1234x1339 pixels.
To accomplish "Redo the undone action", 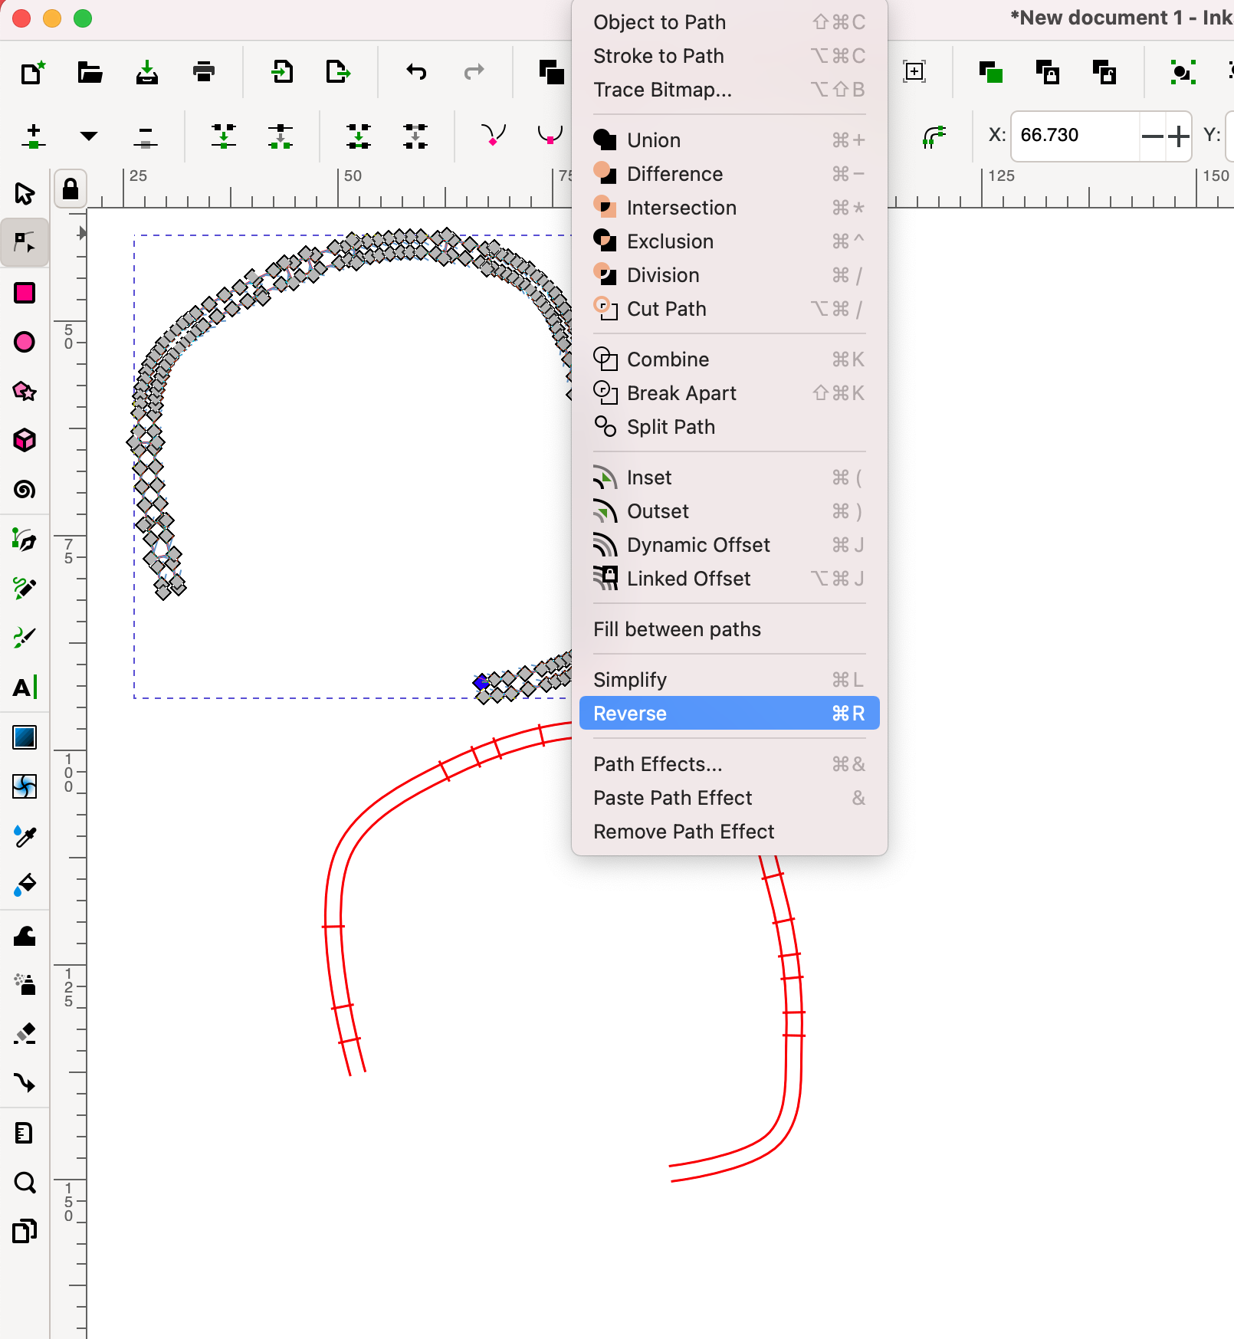I will point(474,72).
